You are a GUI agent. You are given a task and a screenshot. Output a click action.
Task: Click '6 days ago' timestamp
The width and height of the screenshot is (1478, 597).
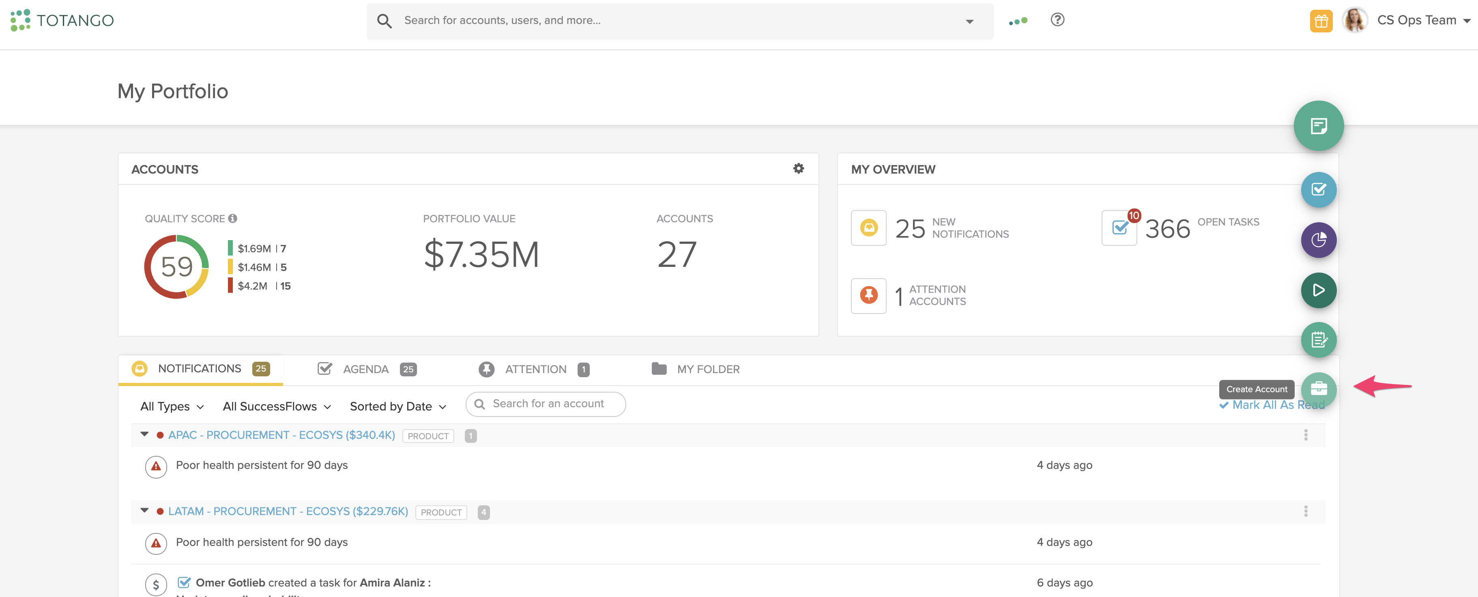[x=1064, y=583]
